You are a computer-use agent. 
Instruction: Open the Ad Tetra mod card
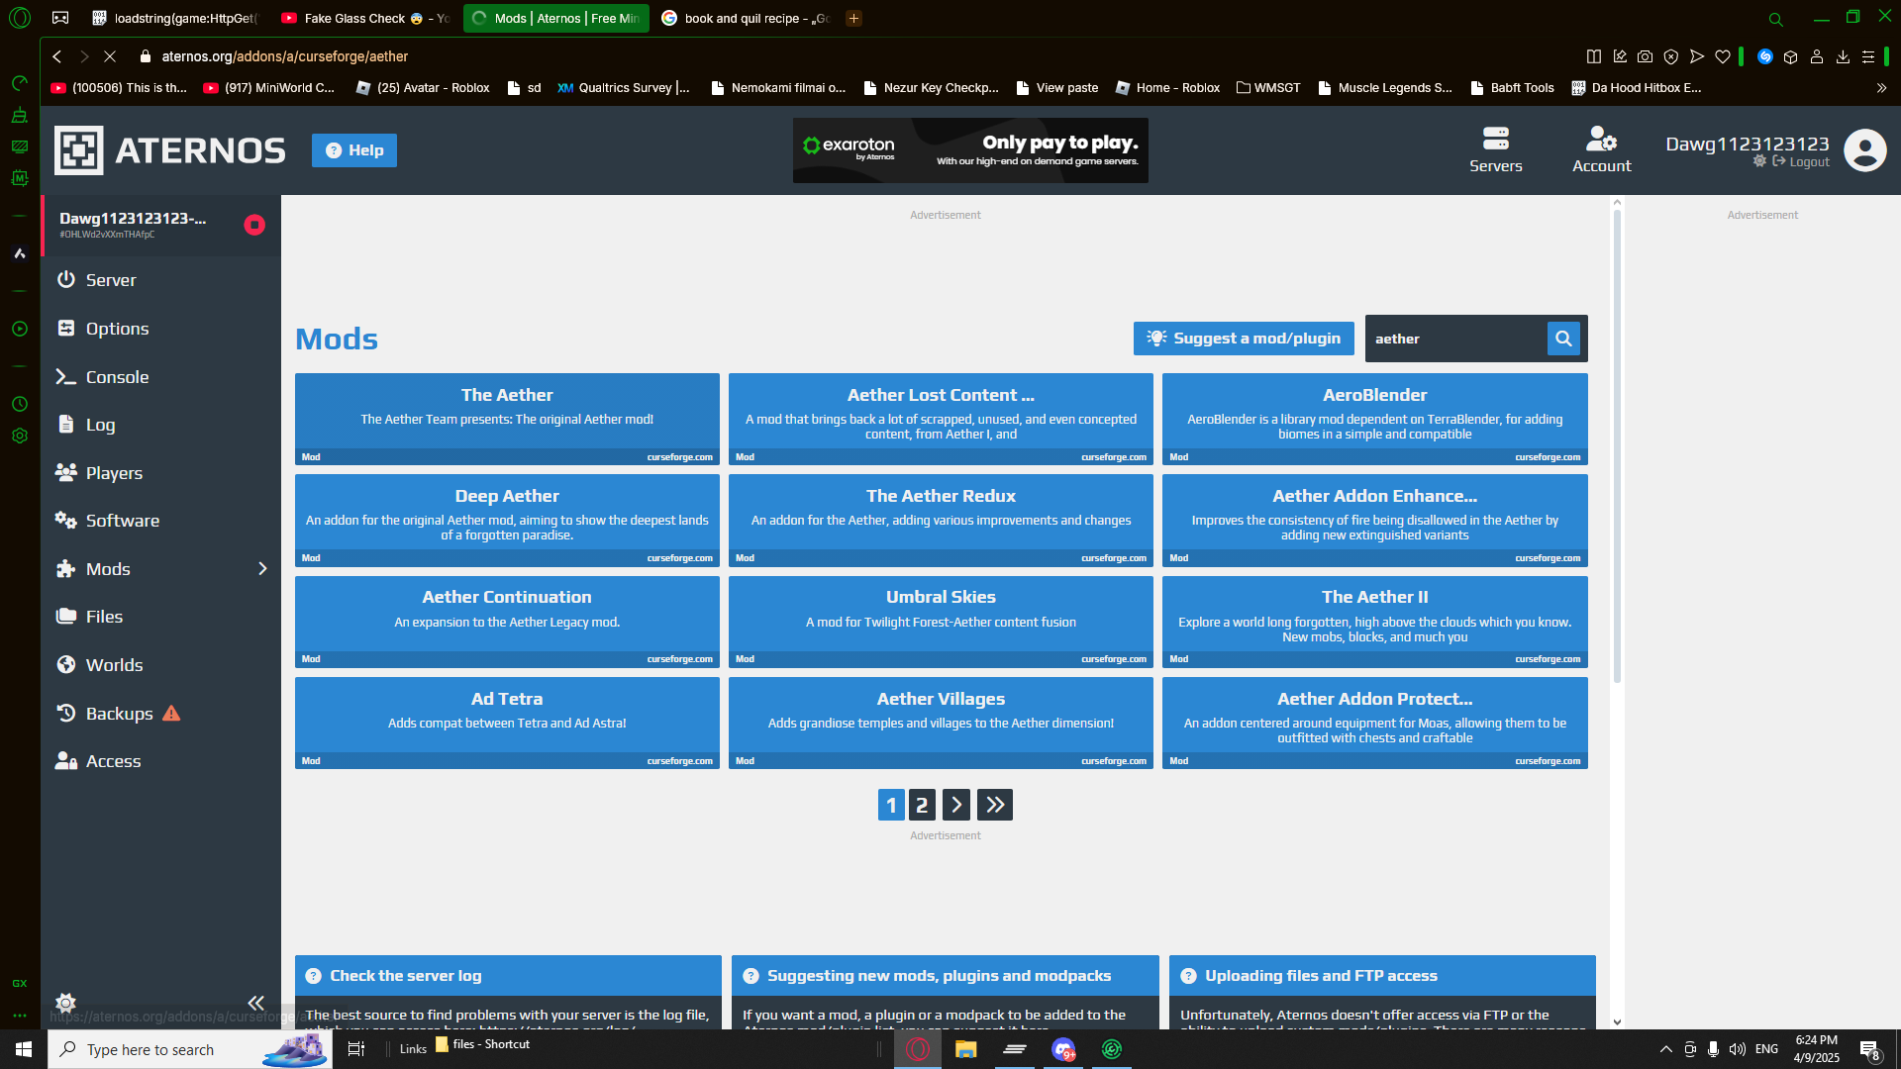(507, 723)
